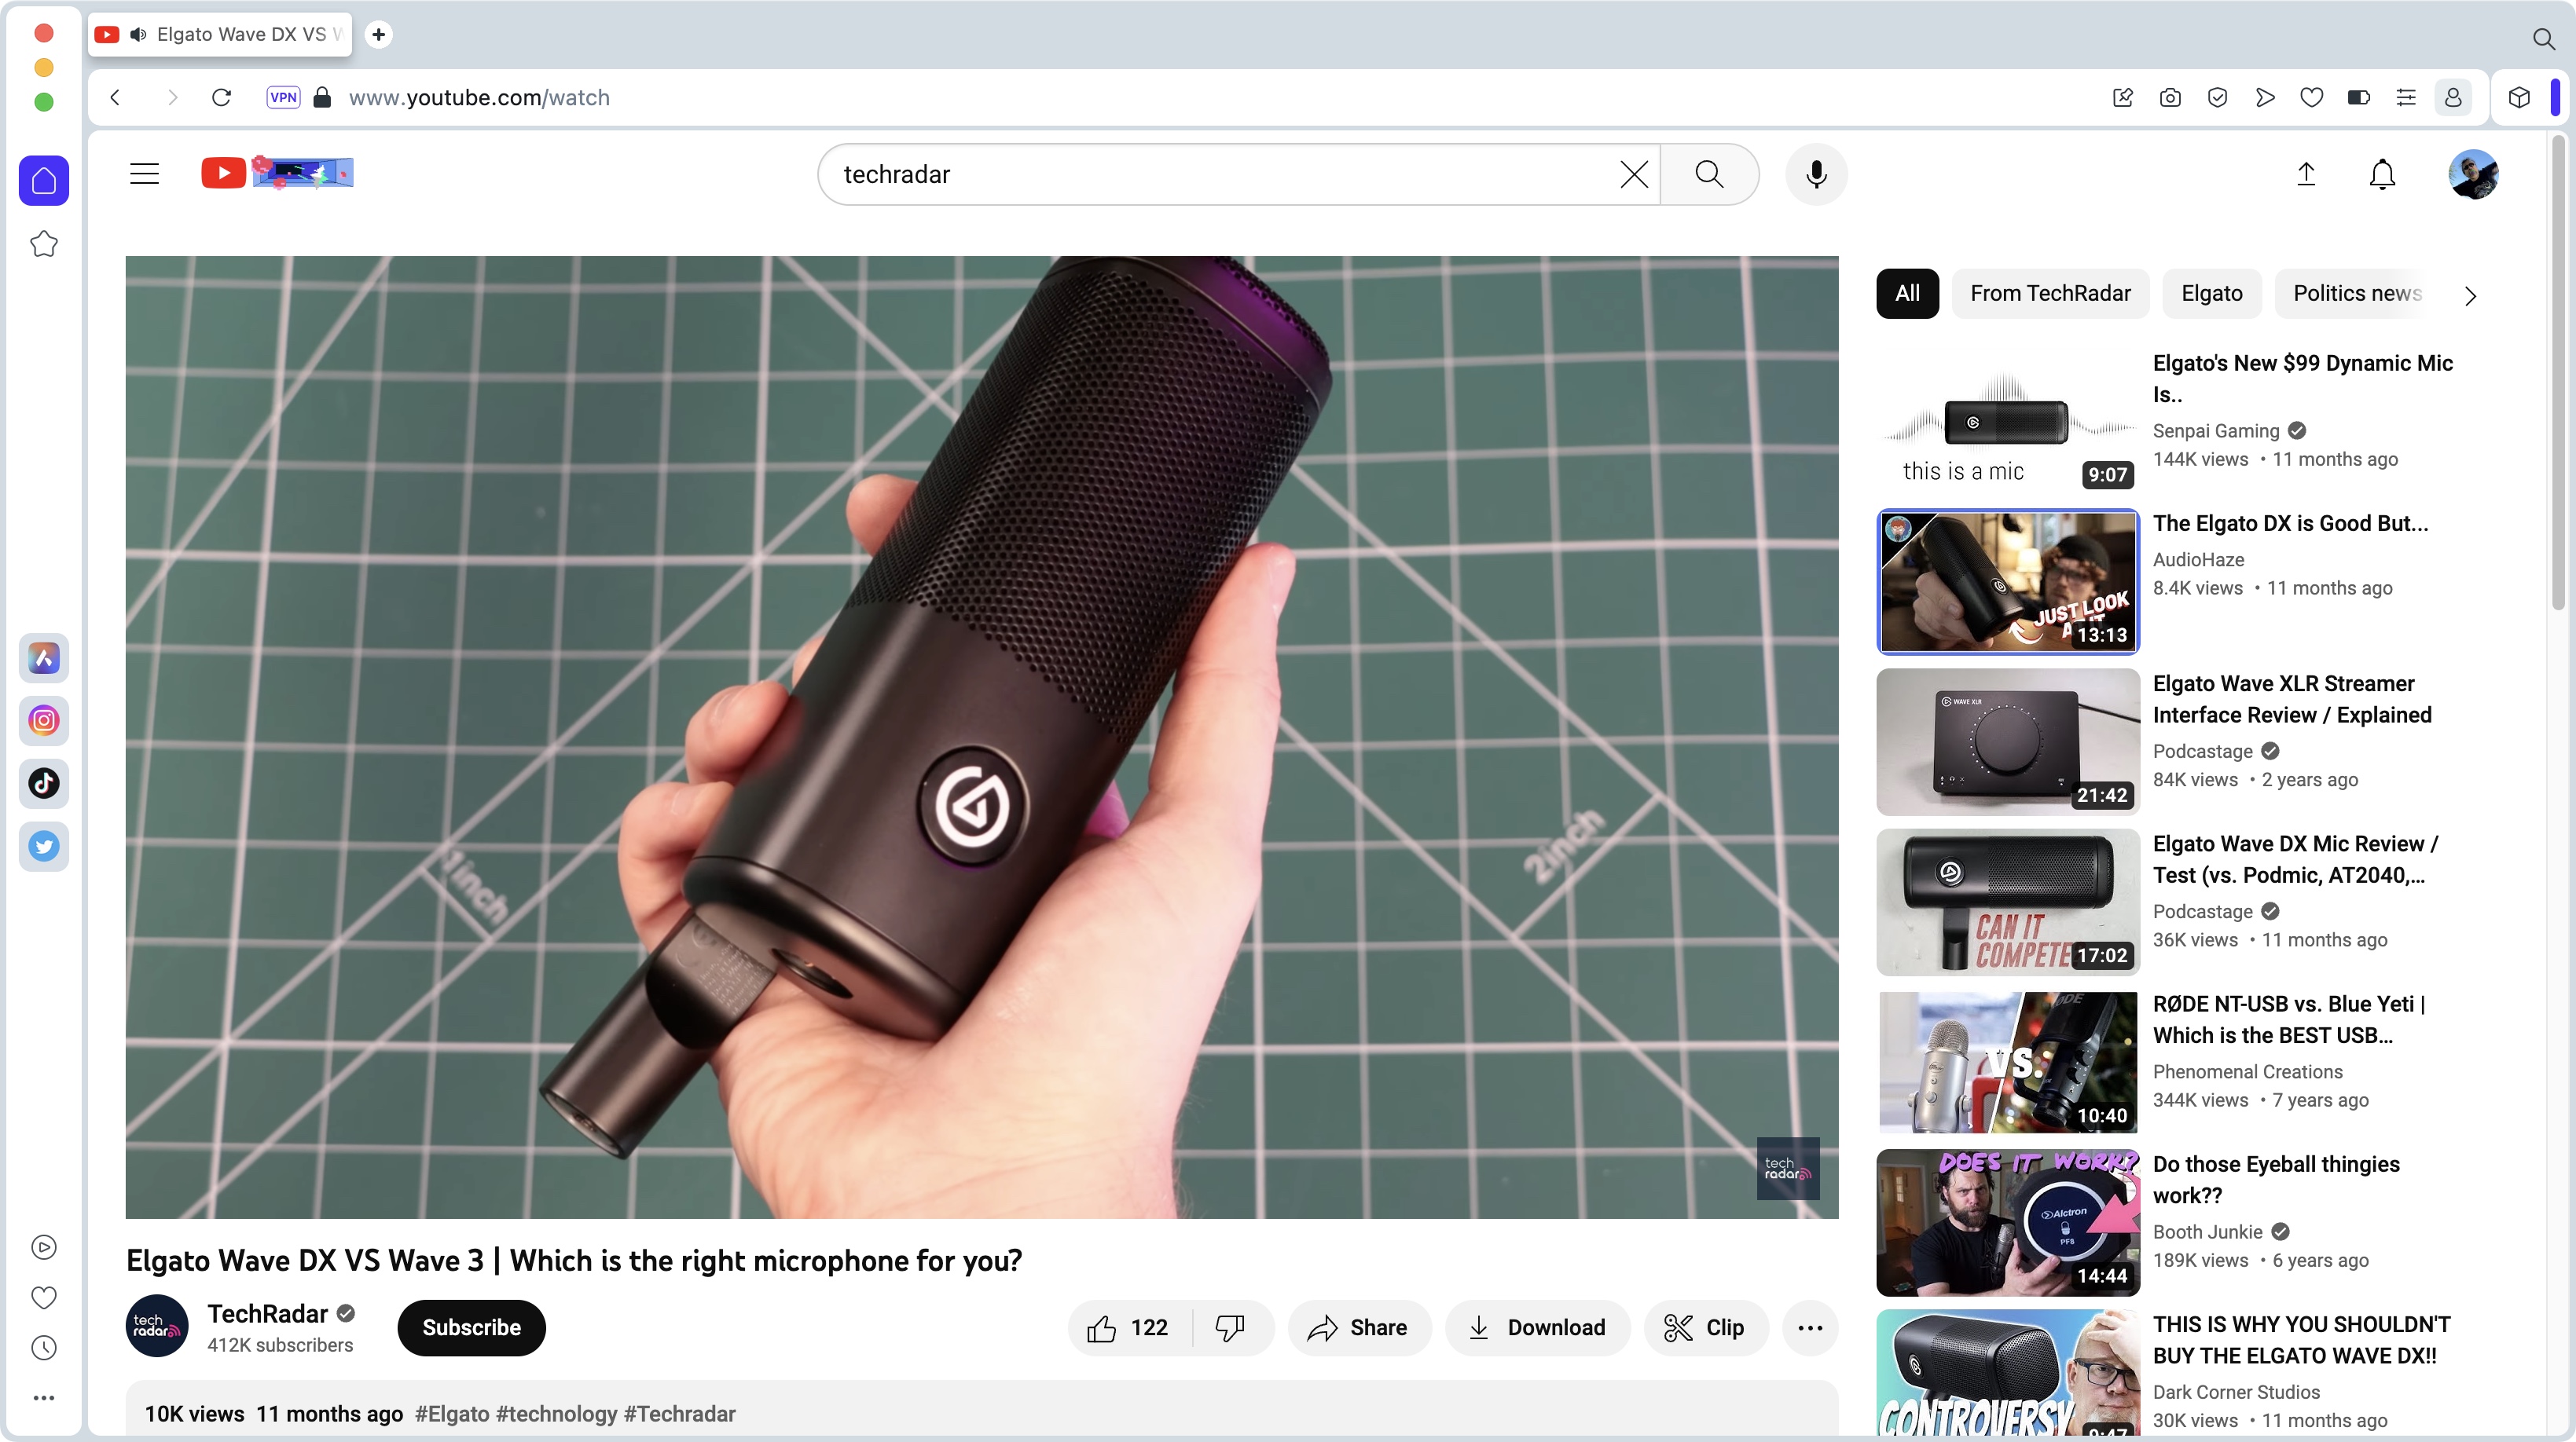Screen dimensions: 2576x1442
Task: Click the URL address bar
Action: point(1200,97)
